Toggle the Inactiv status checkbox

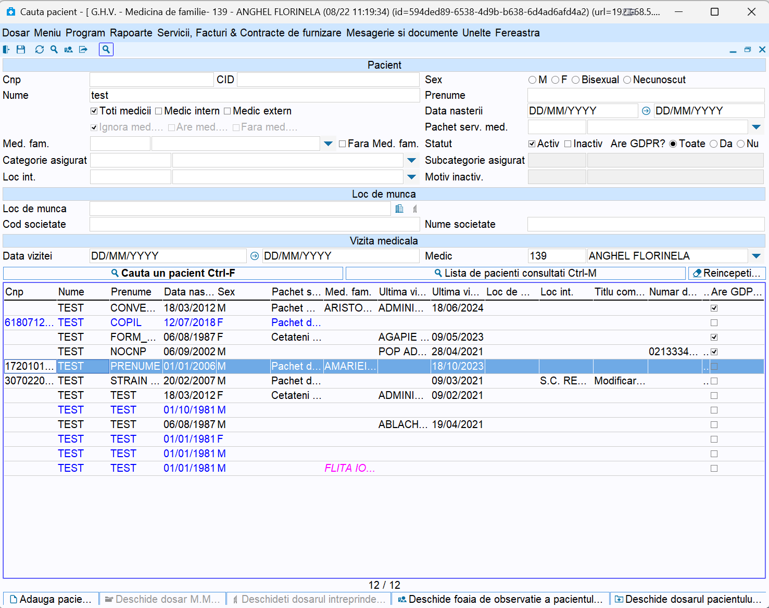568,144
